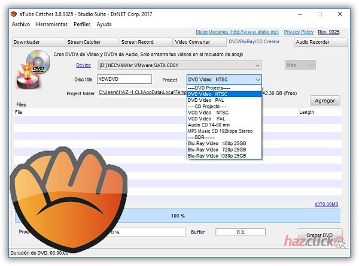The width and height of the screenshot is (359, 266).
Task: Select Audio CD 74-80 min option
Action: (x=224, y=125)
